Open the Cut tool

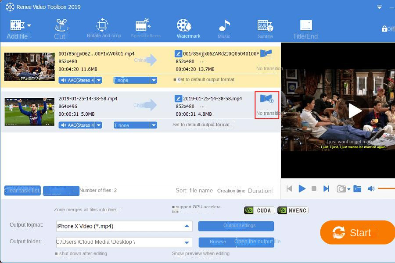pos(61,29)
